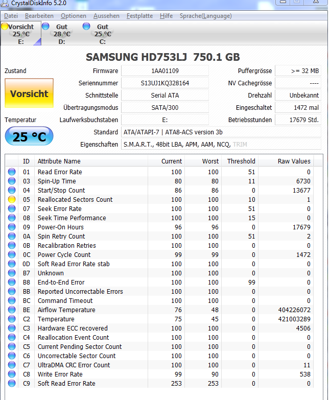Select the Reallocated Sectors Count attribute name
The width and height of the screenshot is (330, 400).
(75, 200)
